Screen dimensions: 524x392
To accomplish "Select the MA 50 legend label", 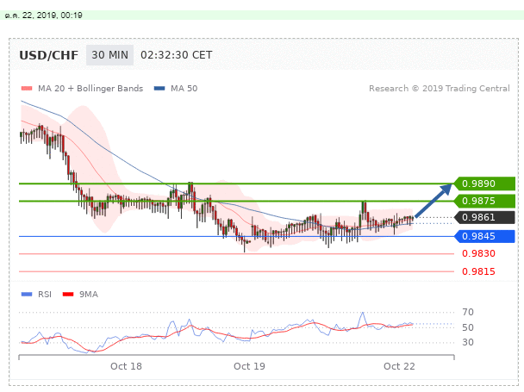I will tap(184, 89).
